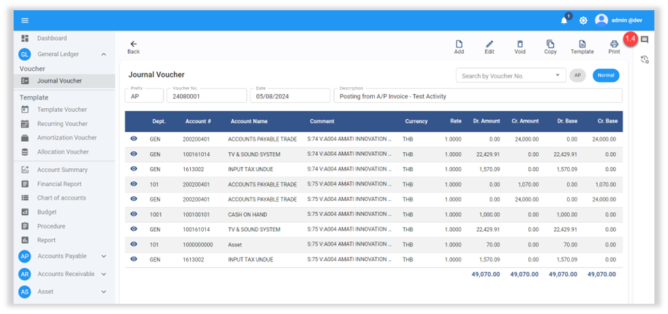Open Chart of accounts in sidebar
The height and width of the screenshot is (314, 668).
click(x=61, y=198)
